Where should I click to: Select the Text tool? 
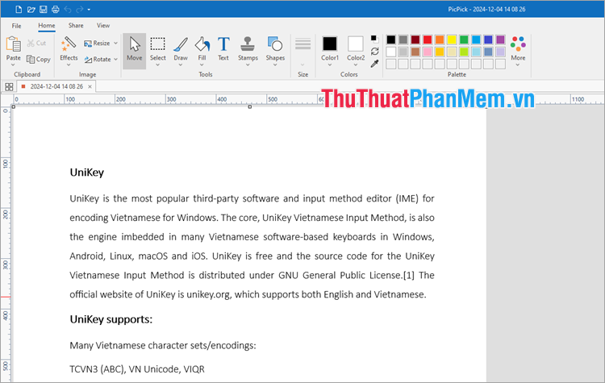click(x=223, y=48)
